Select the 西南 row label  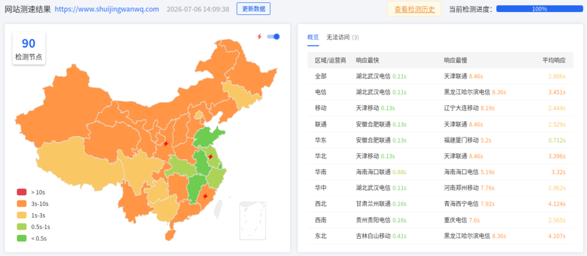(321, 220)
